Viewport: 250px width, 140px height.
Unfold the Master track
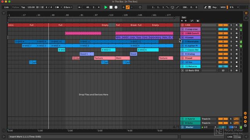182,127
